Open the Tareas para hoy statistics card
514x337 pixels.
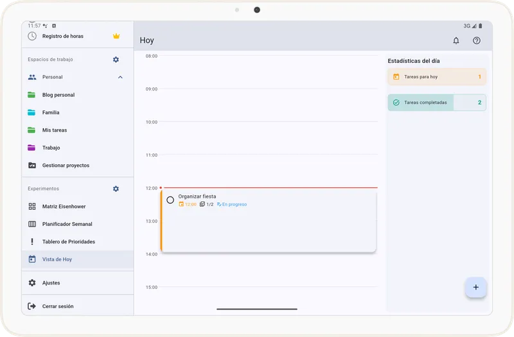pos(437,77)
